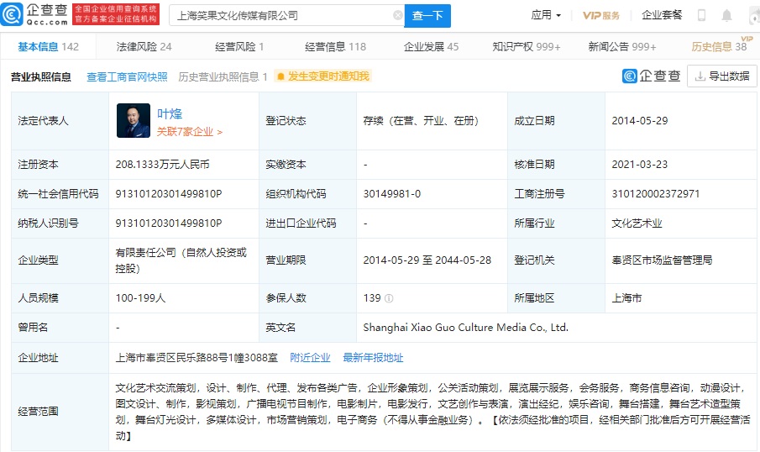
Task: Select staff size 100-199人
Action: coord(140,298)
